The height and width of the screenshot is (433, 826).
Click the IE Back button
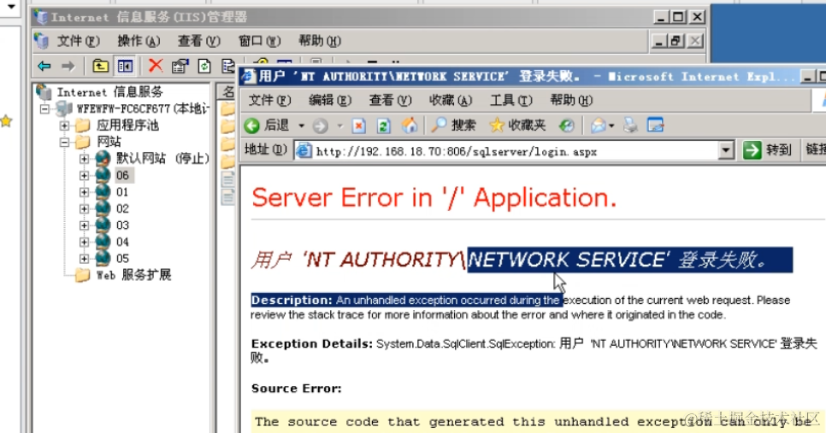click(267, 126)
